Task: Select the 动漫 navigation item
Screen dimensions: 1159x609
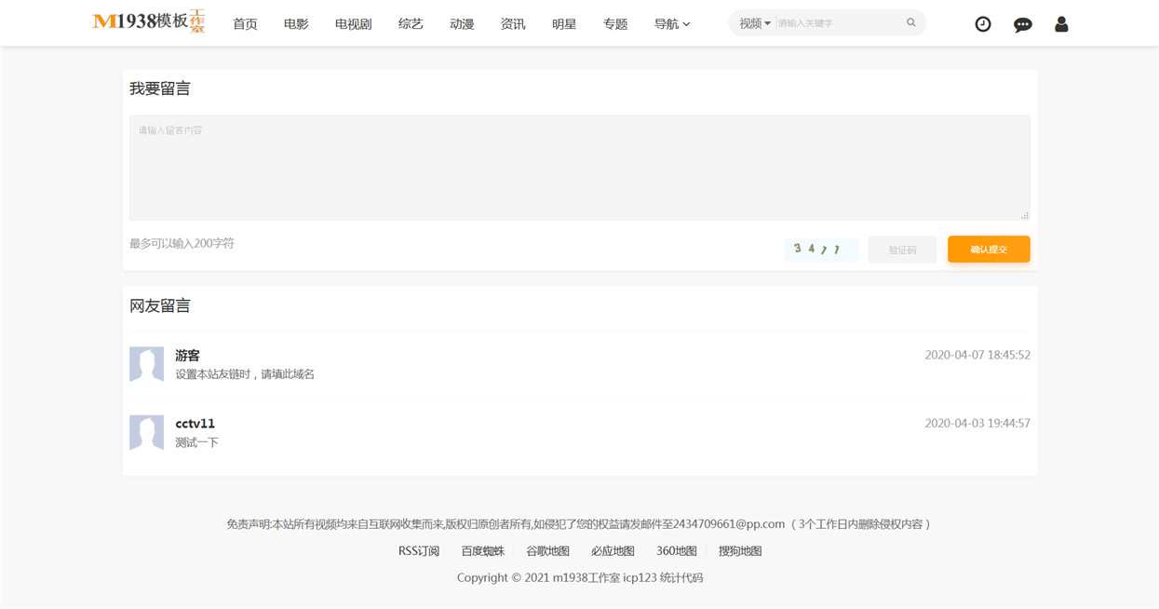Action: click(462, 24)
